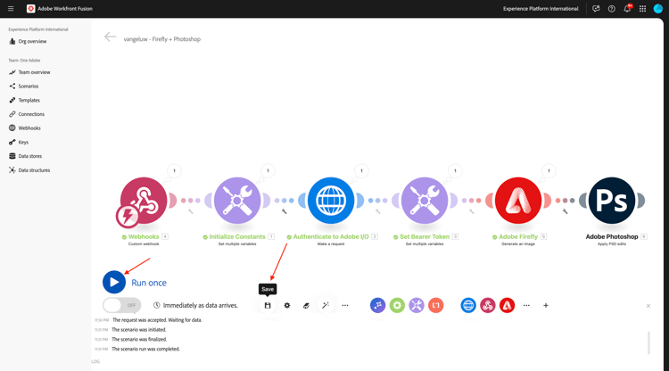
Task: Click the Save scenario icon
Action: point(268,305)
